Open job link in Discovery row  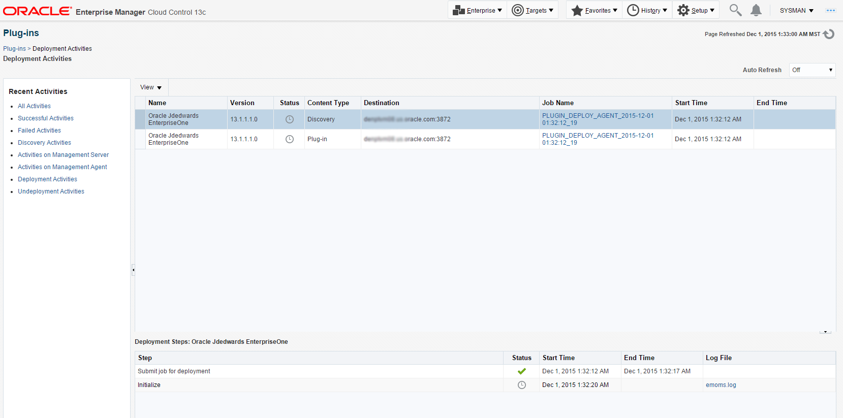[x=598, y=119]
